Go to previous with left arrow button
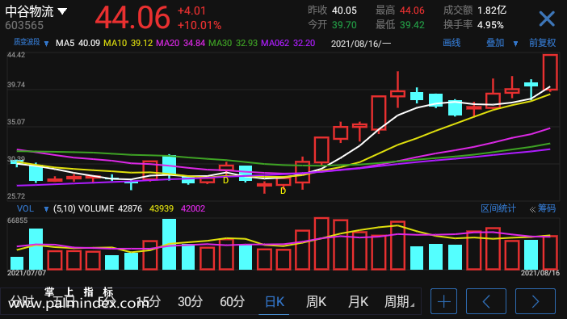 486,301
